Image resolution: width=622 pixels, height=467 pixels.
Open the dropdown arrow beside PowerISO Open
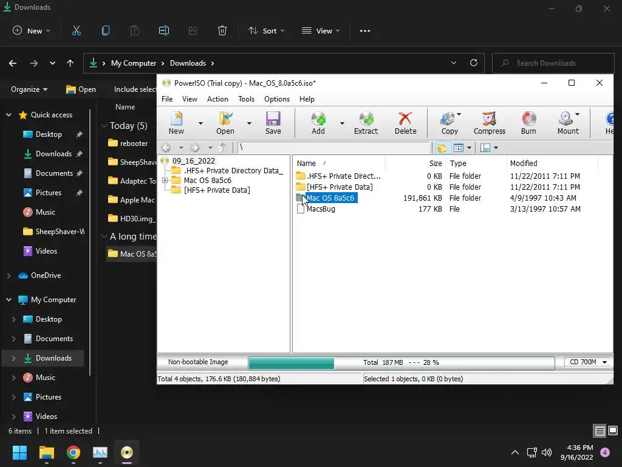(x=249, y=123)
